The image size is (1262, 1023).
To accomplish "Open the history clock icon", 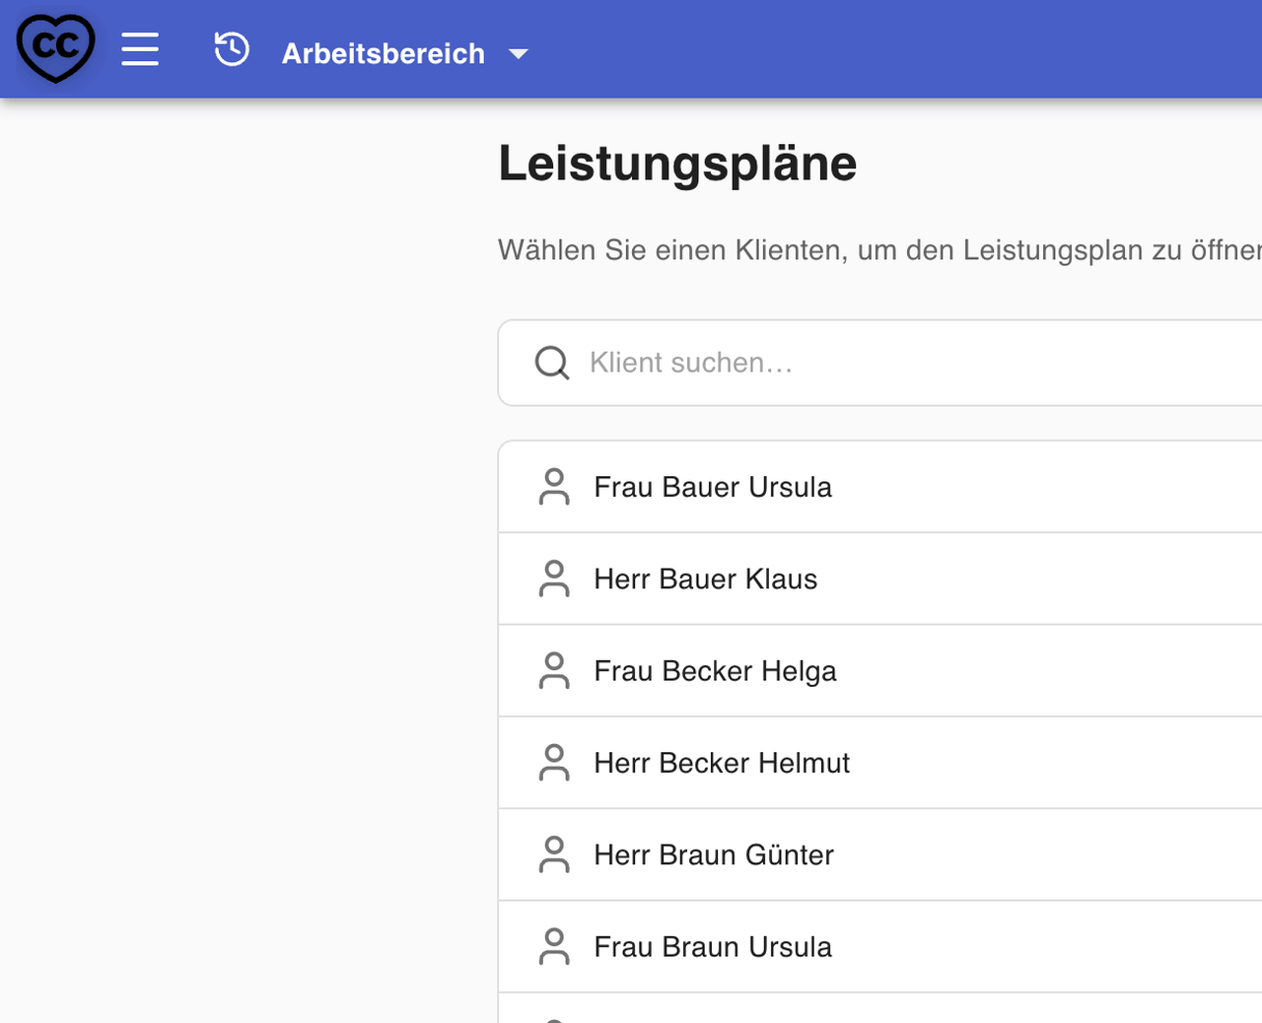I will pos(232,49).
